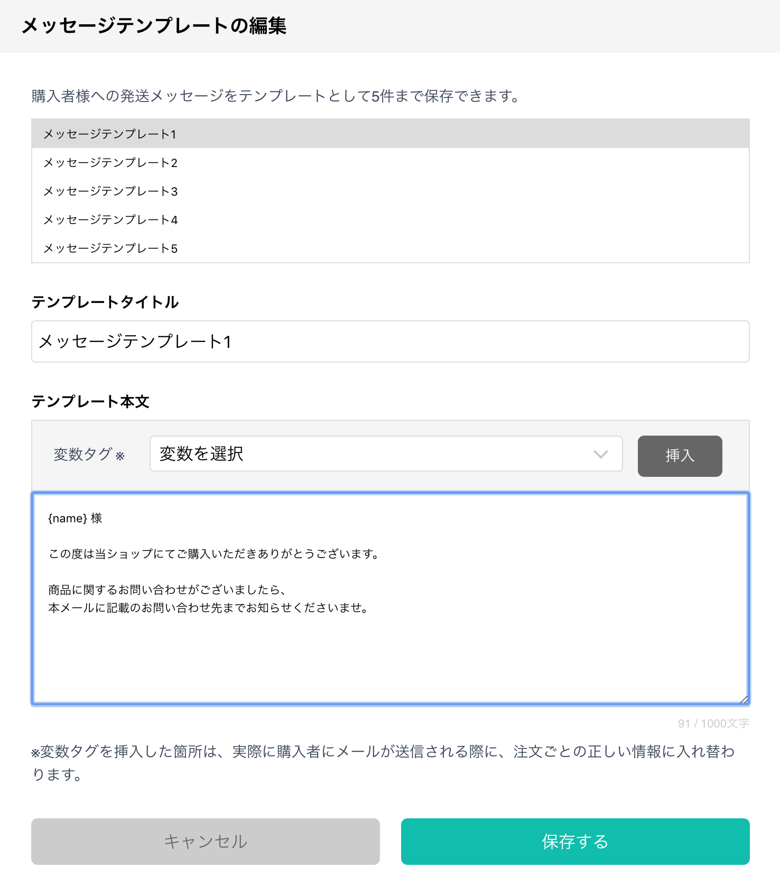This screenshot has height=895, width=780.
Task: Click the line この度は当ショップにて in textarea
Action: (215, 553)
